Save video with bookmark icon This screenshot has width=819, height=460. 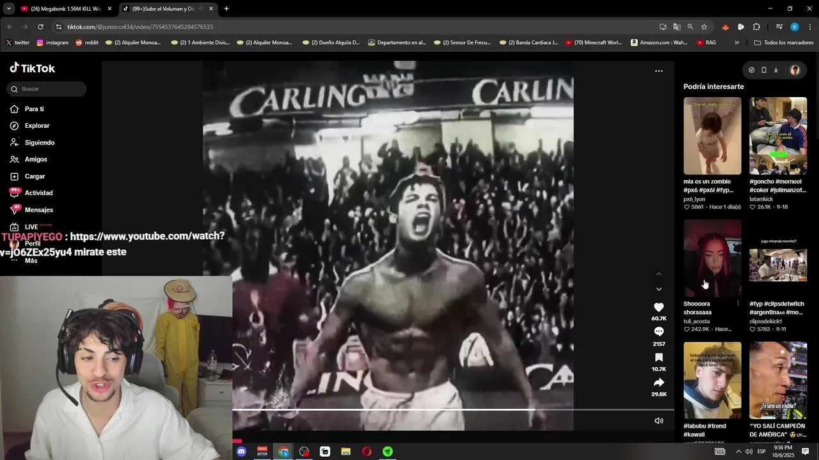click(x=658, y=358)
